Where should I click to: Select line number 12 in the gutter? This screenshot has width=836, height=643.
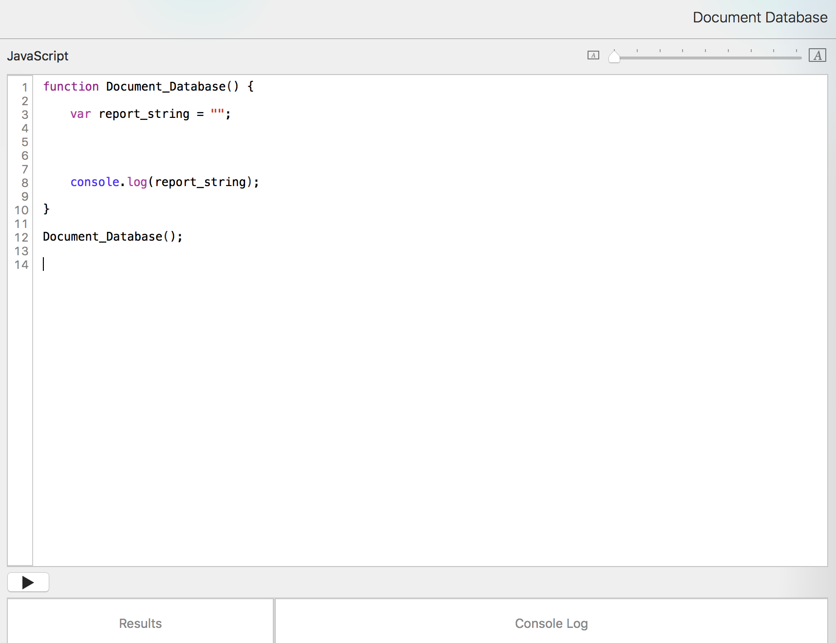21,237
